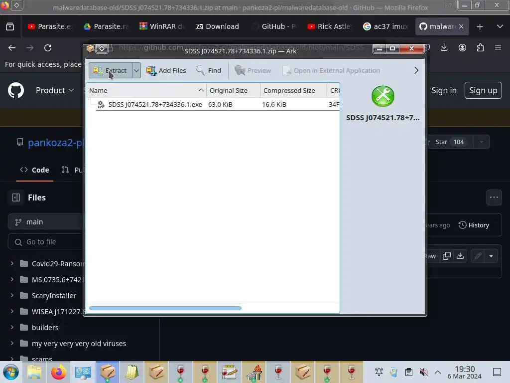Switch to the ac37 imux Google tab
The height and width of the screenshot is (383, 510).
385,26
